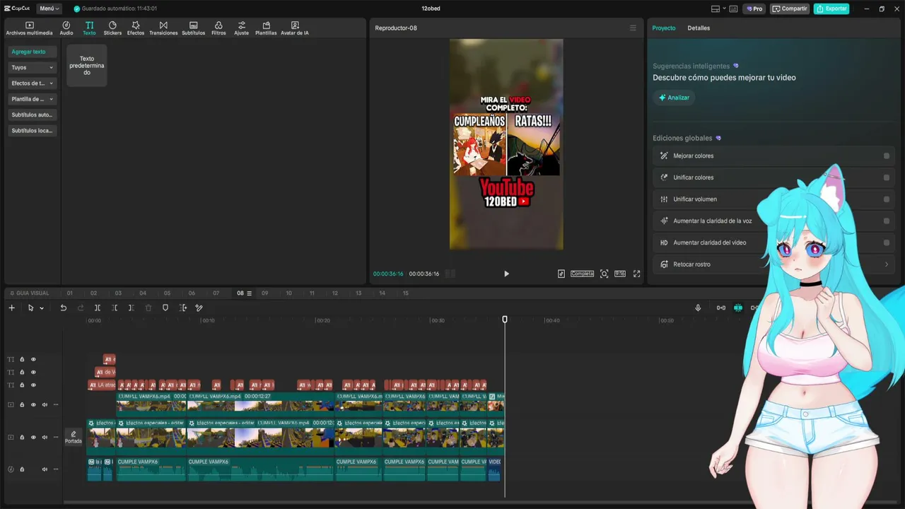
Task: Toggle Unificar volumen switch
Action: [x=887, y=199]
